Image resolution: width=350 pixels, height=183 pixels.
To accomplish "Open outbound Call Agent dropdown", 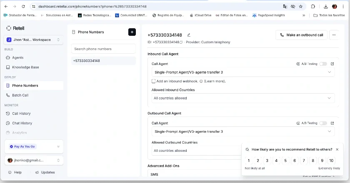I will [x=243, y=131].
